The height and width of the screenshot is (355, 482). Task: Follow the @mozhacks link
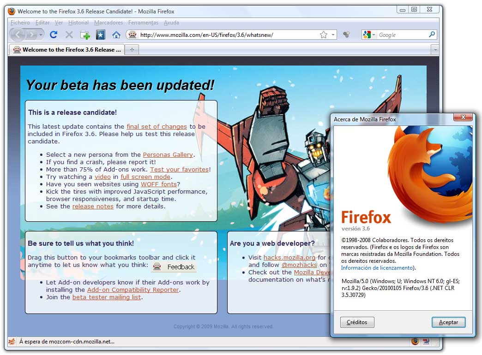(x=299, y=265)
